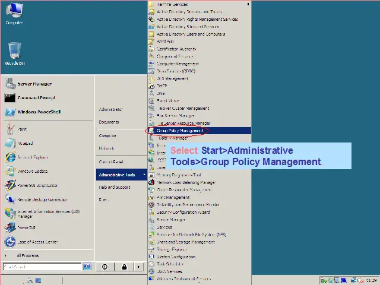Open shutdown options arrow next to lock
The height and width of the screenshot is (285, 380).
138,267
